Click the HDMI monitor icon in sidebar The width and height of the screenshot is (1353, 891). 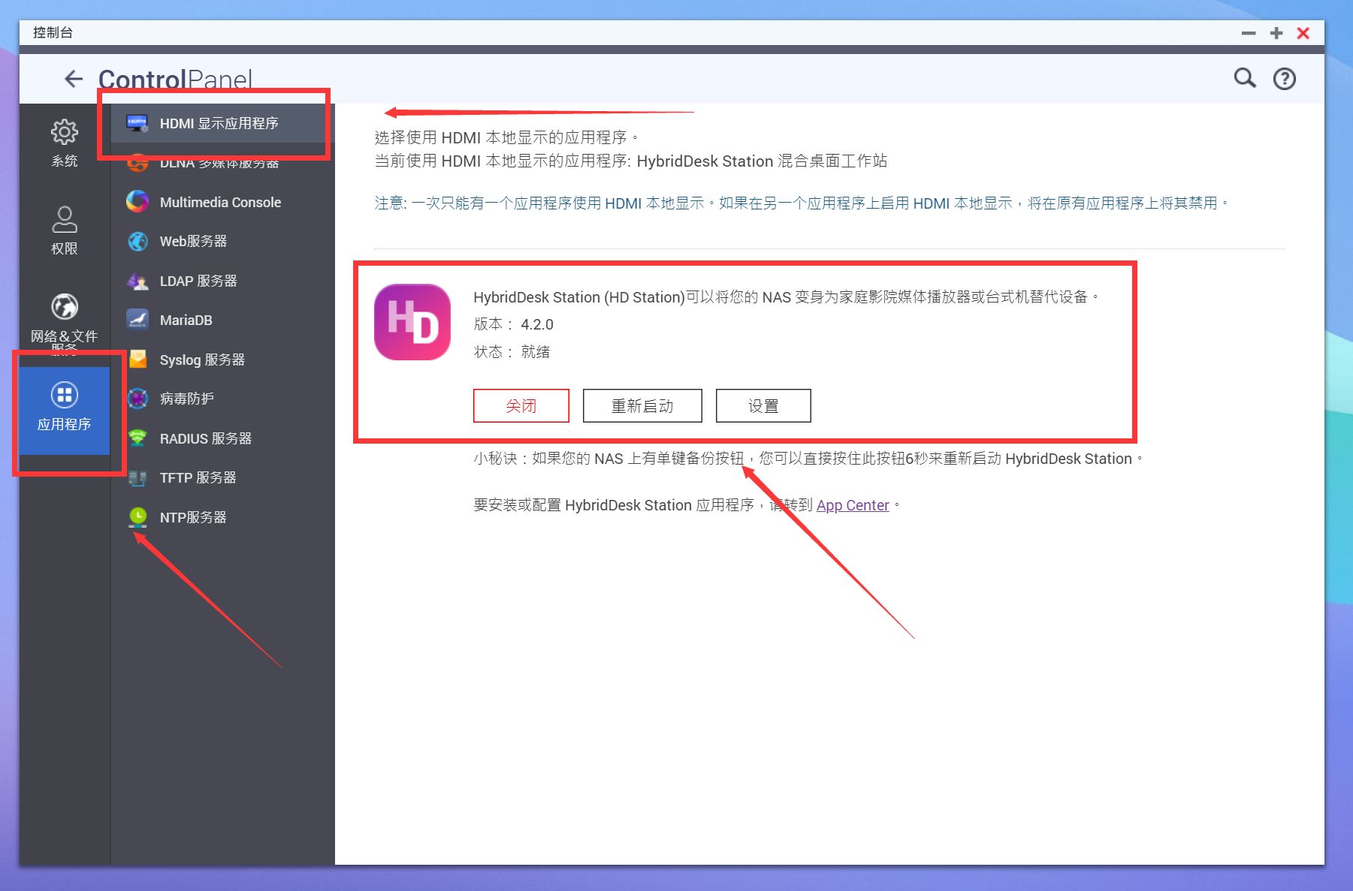pos(137,123)
